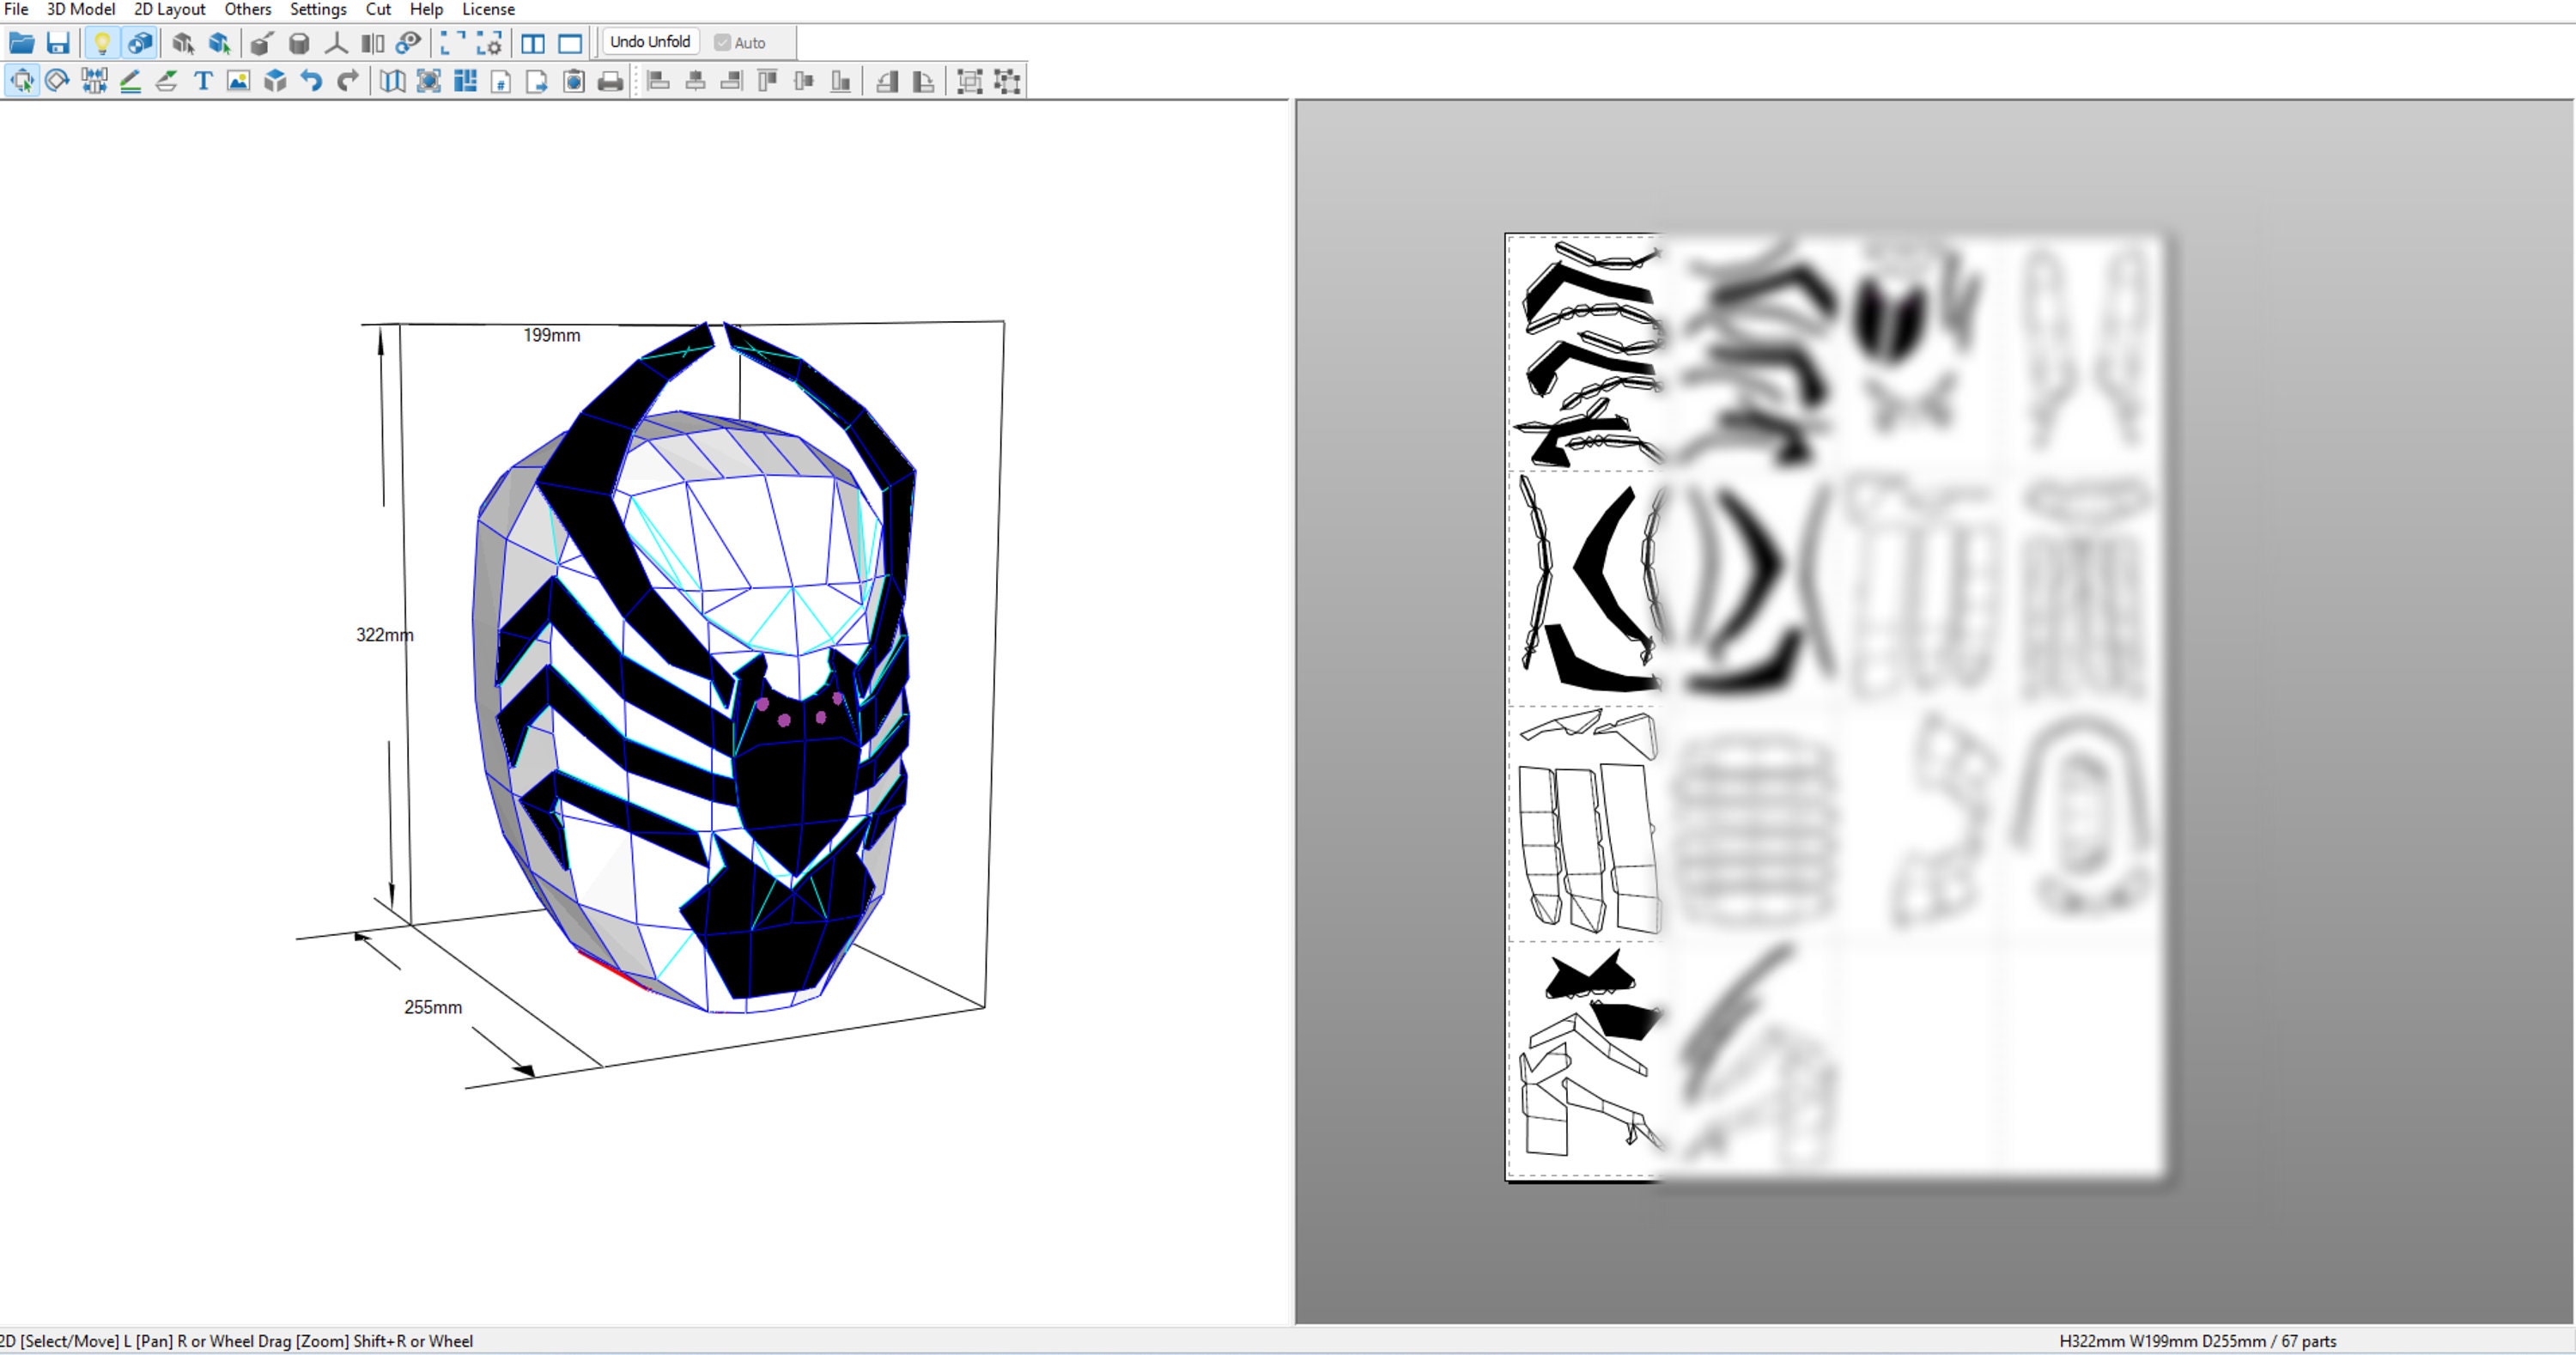
Task: Click the Undo arrow icon
Action: (309, 81)
